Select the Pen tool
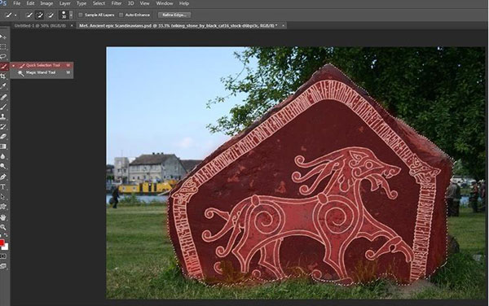The width and height of the screenshot is (489, 306). click(3, 177)
